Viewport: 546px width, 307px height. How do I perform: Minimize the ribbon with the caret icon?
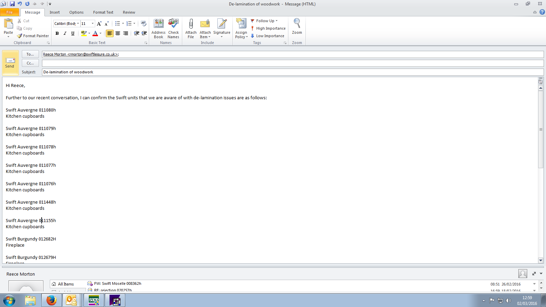535,12
